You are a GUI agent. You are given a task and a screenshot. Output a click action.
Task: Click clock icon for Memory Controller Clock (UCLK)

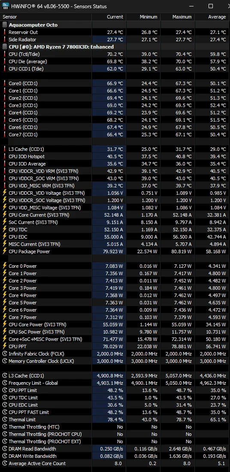click(x=5, y=361)
